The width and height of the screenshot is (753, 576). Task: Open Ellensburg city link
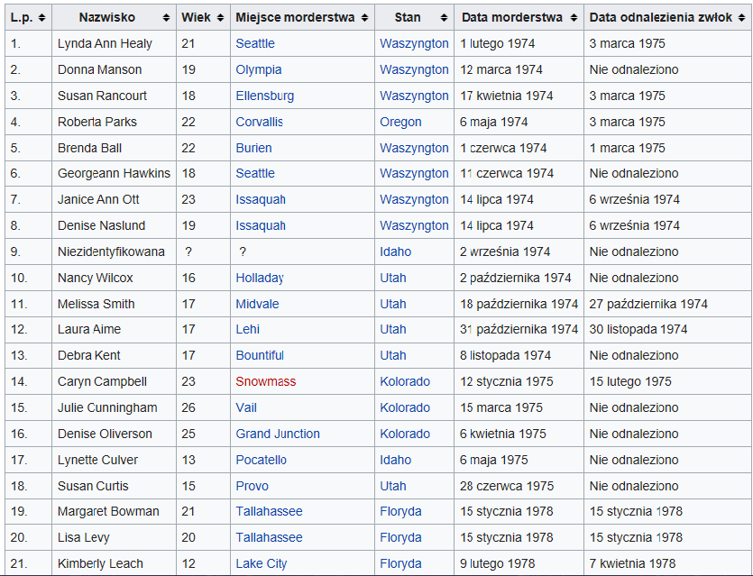coord(264,96)
